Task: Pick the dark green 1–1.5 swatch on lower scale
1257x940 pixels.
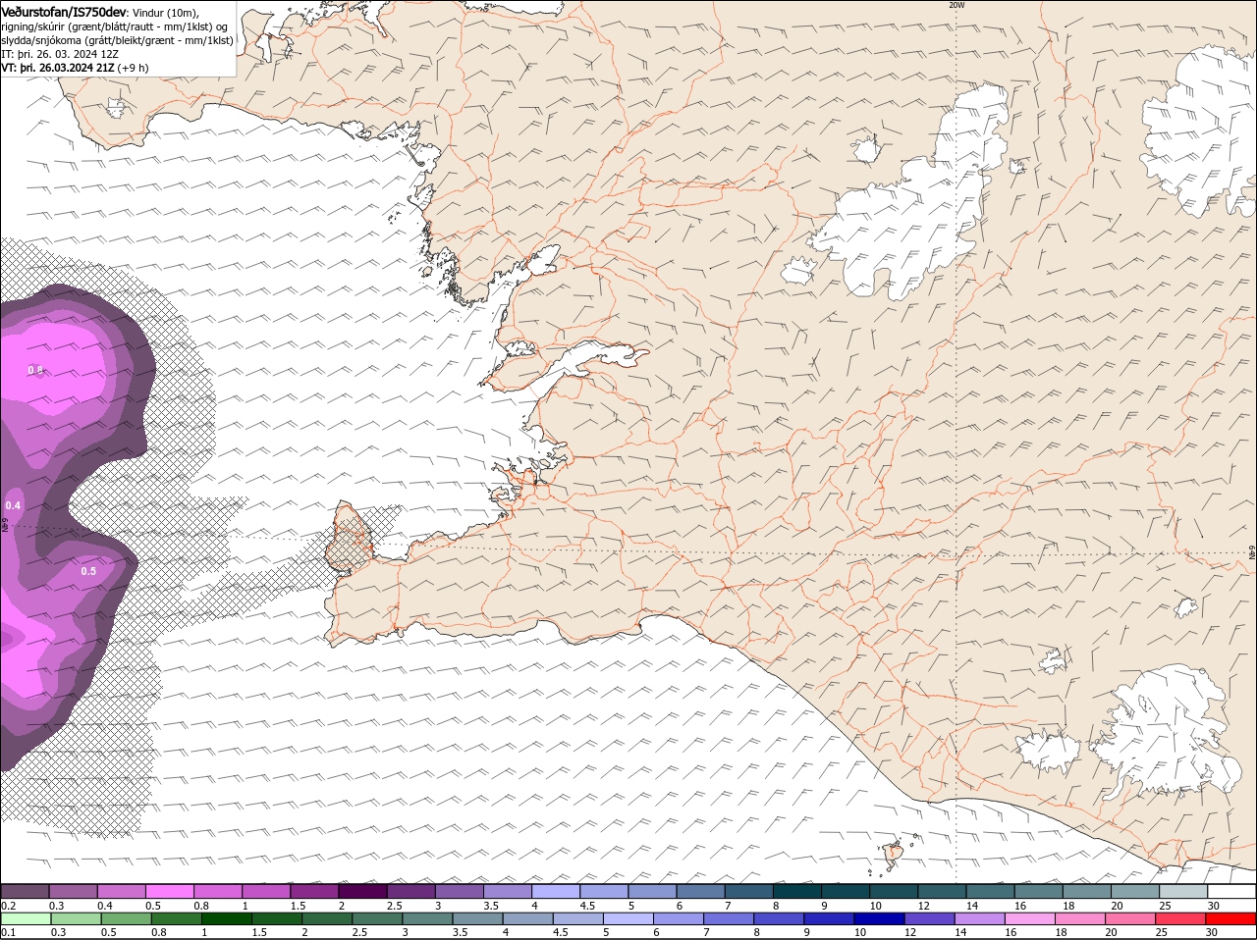Action: [227, 918]
